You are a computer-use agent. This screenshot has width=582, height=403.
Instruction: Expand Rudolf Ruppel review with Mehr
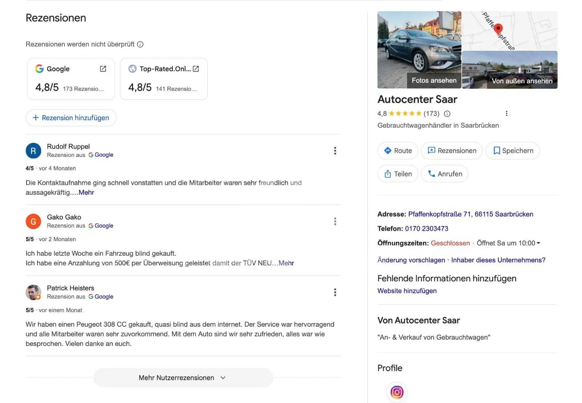(x=86, y=193)
